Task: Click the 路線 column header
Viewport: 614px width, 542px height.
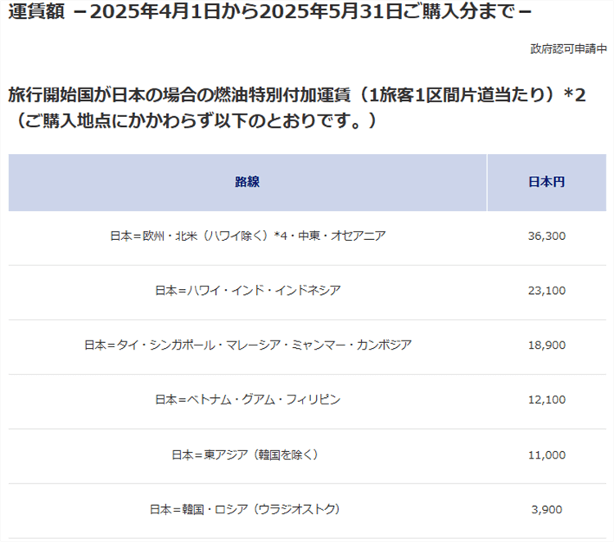Action: tap(247, 182)
